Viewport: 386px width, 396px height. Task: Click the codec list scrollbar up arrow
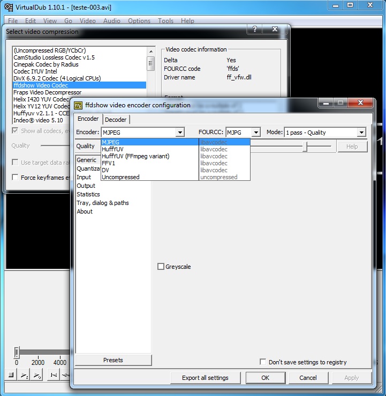[x=150, y=52]
